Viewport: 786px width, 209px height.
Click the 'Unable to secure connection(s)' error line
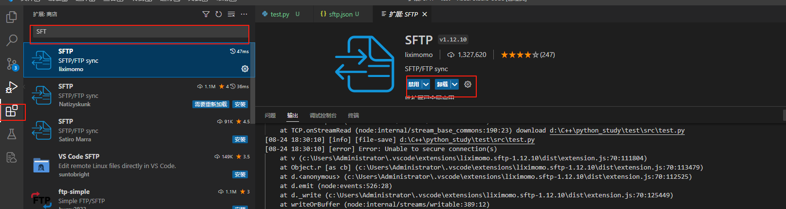[x=381, y=149]
